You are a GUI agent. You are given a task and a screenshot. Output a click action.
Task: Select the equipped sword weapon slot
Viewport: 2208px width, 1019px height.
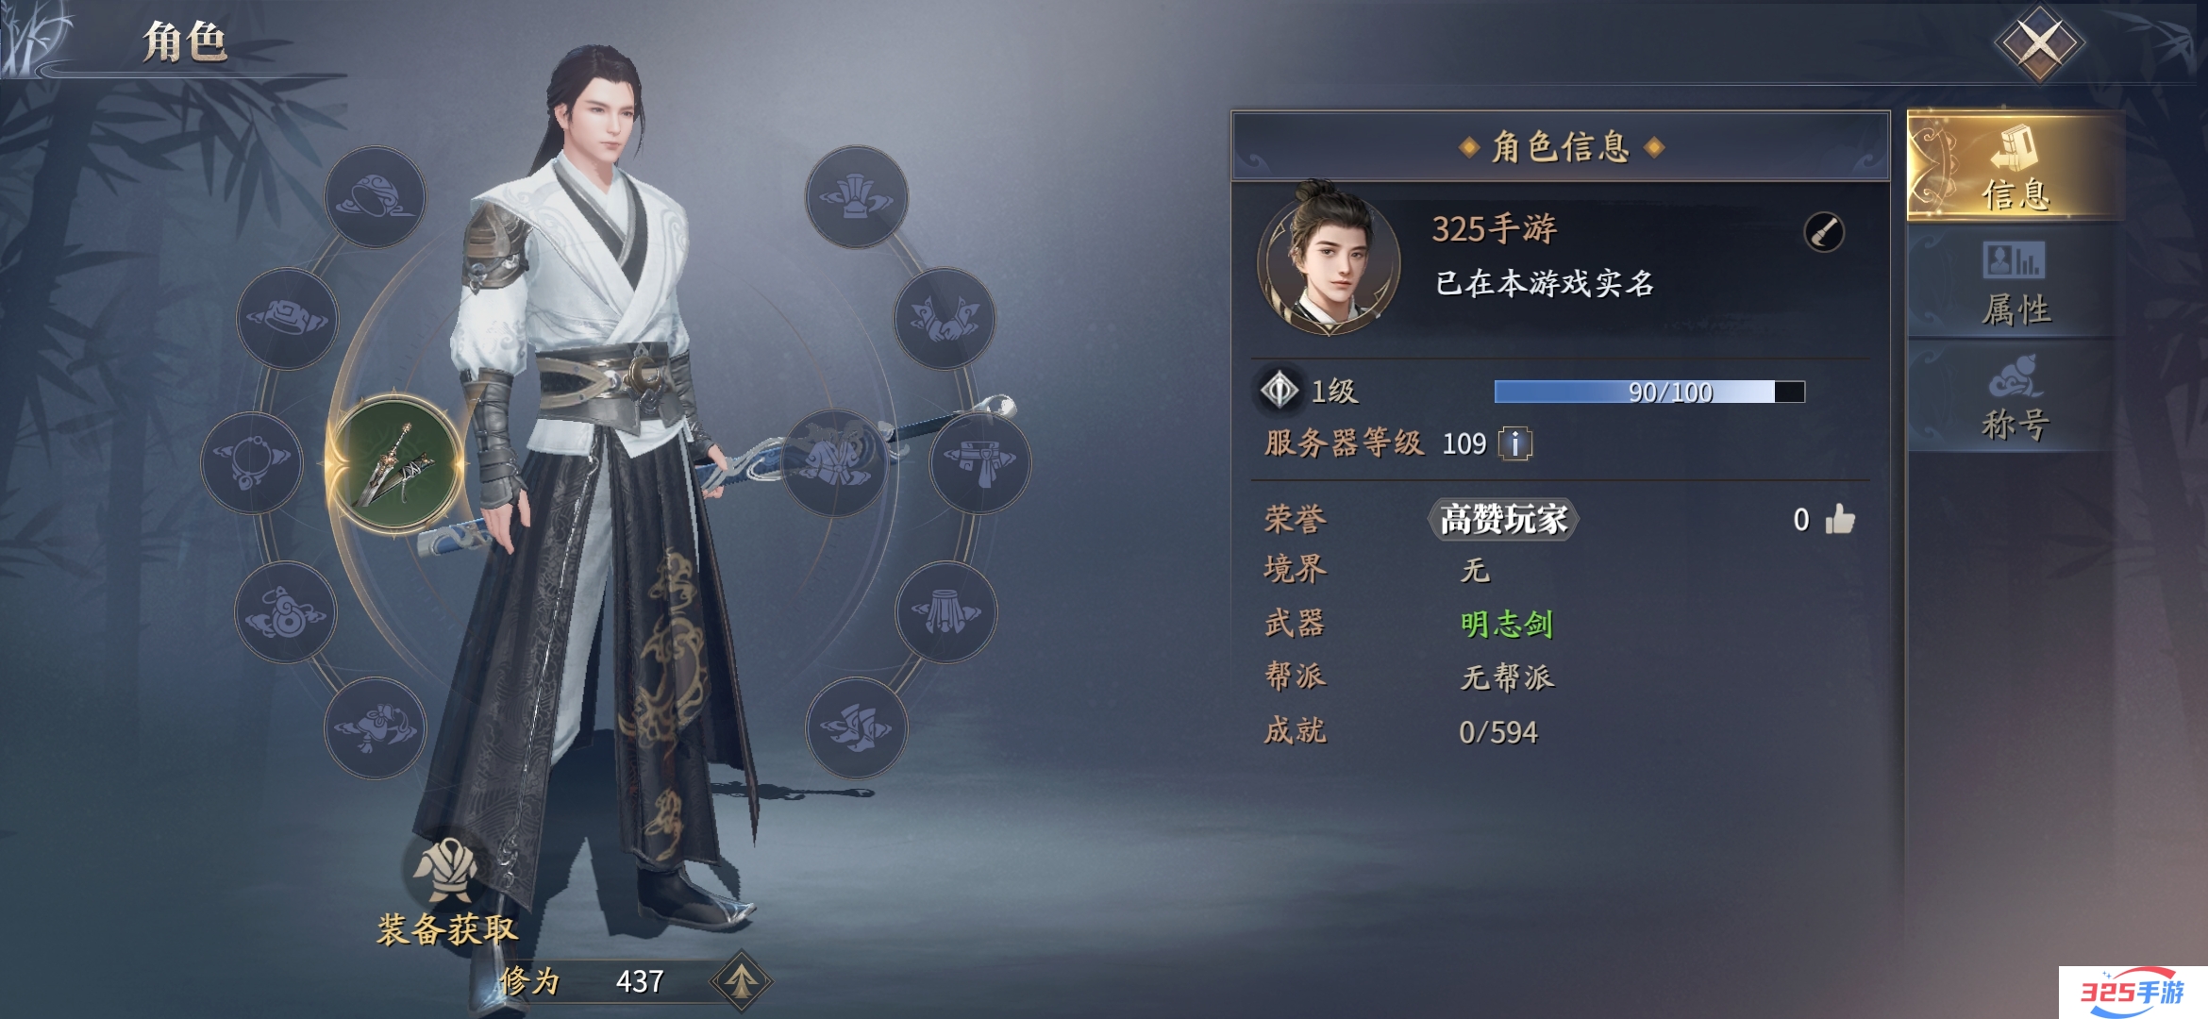394,464
